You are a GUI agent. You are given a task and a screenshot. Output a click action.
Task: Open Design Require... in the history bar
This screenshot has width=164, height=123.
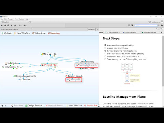pos(34,106)
